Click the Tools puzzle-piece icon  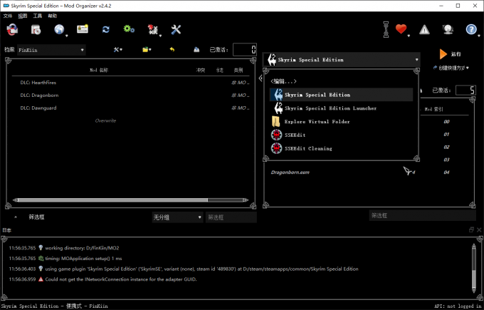pos(152,29)
